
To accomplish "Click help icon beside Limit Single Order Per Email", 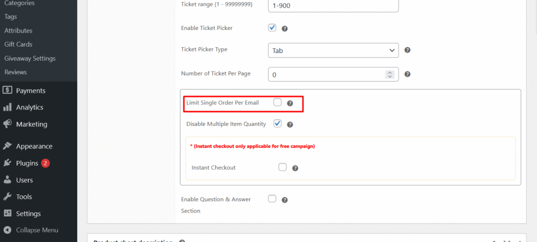I will click(x=290, y=104).
